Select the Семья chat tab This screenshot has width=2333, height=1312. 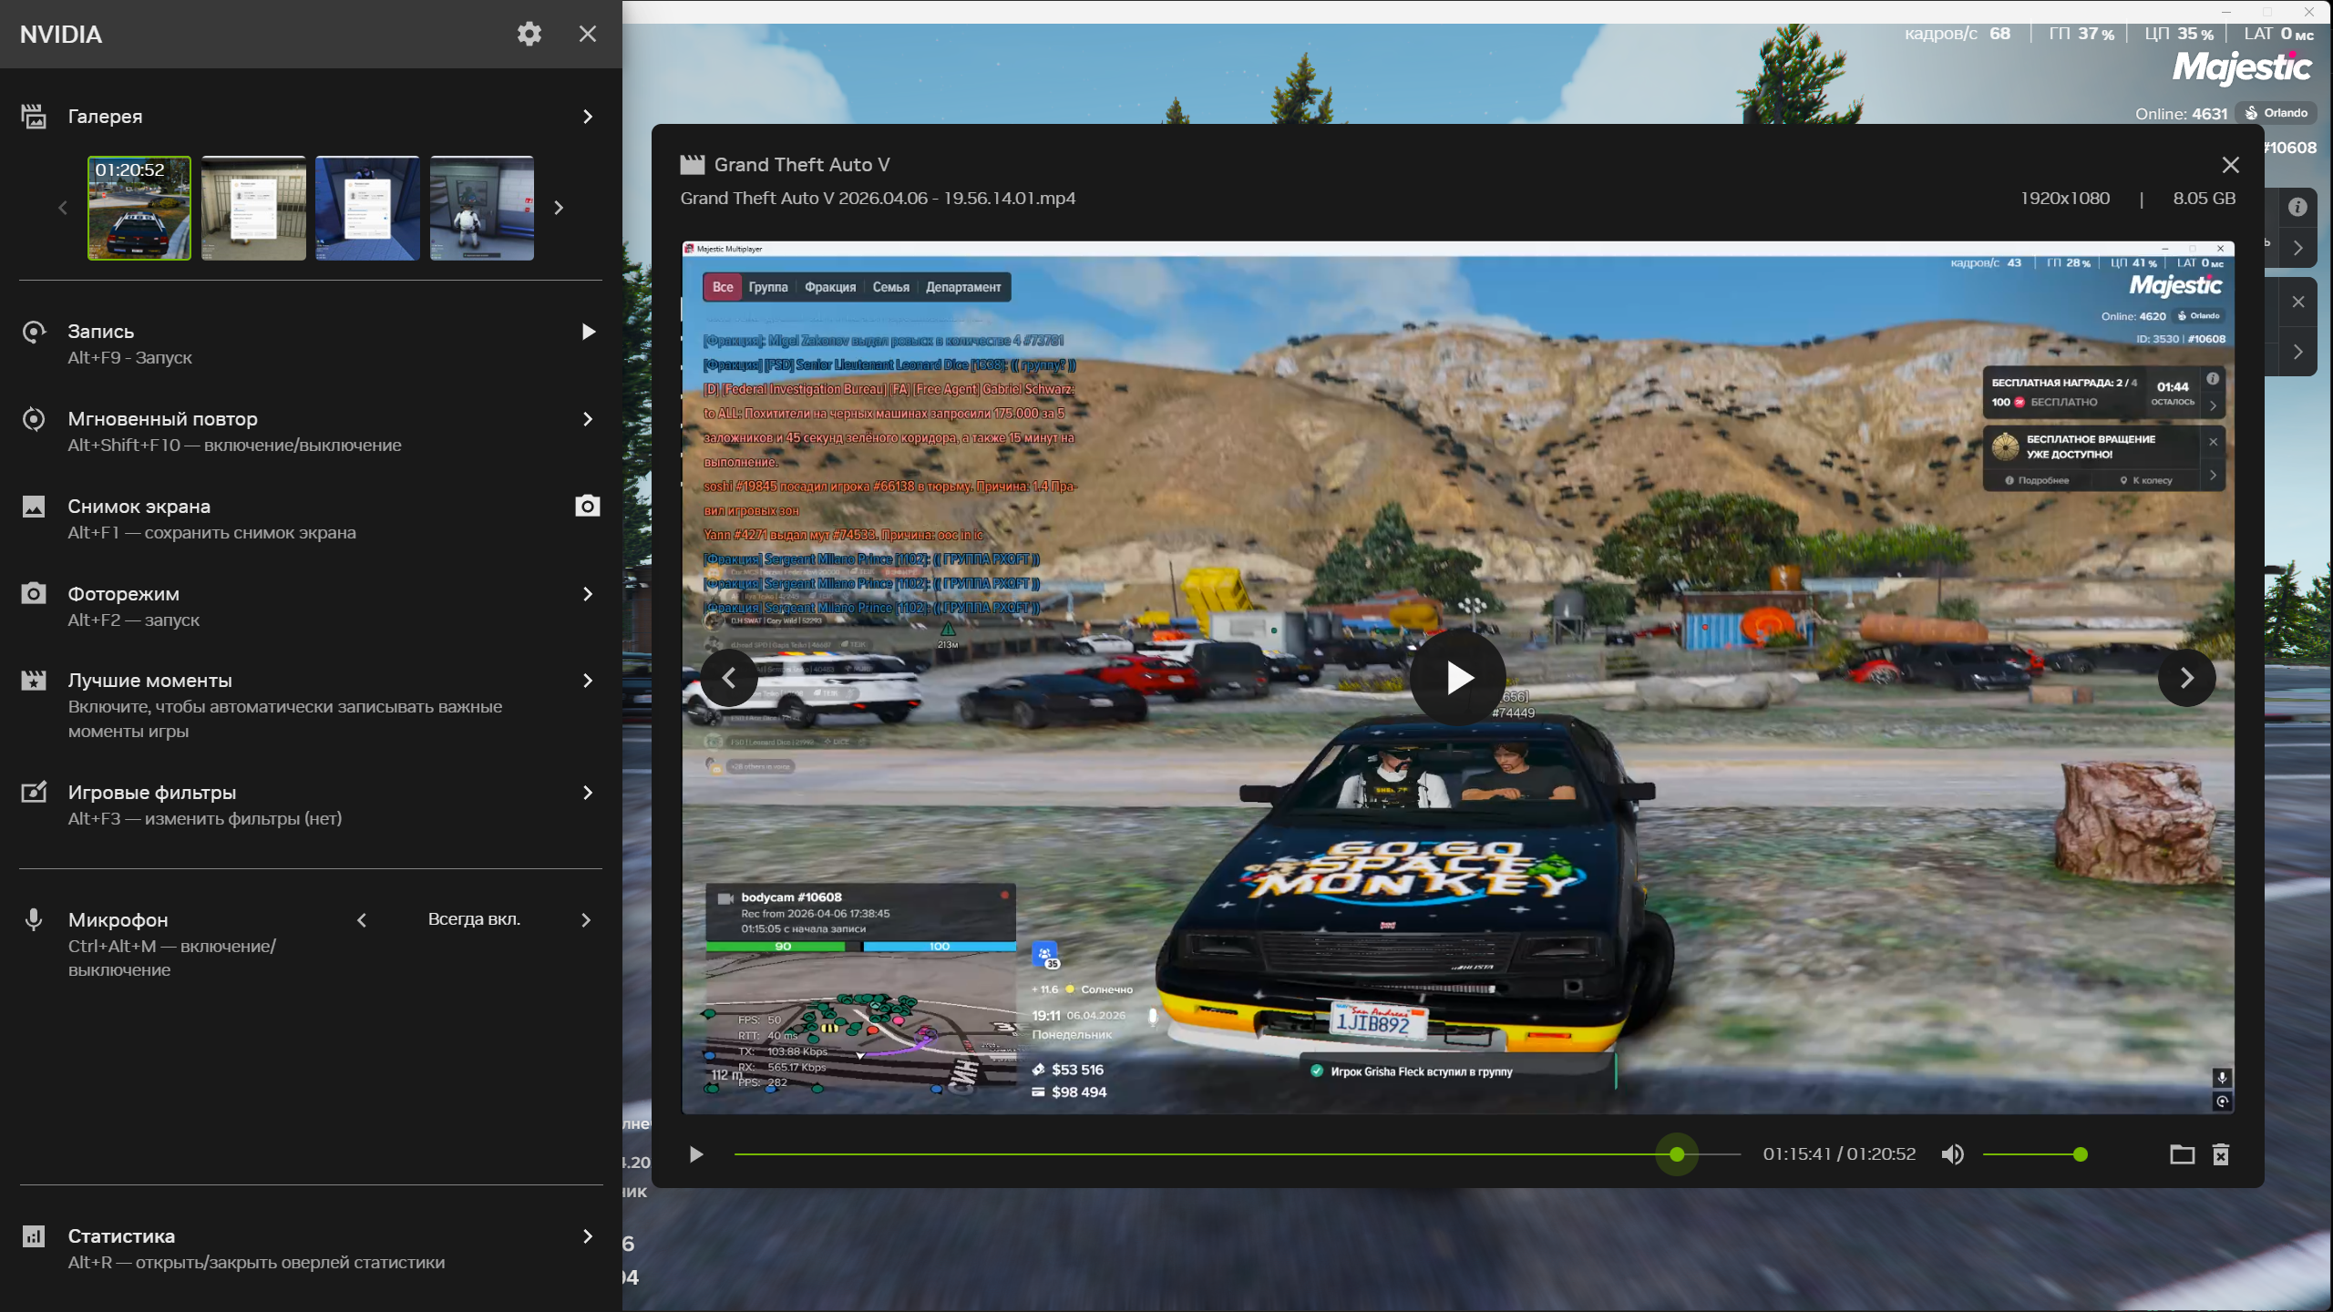pos(891,287)
